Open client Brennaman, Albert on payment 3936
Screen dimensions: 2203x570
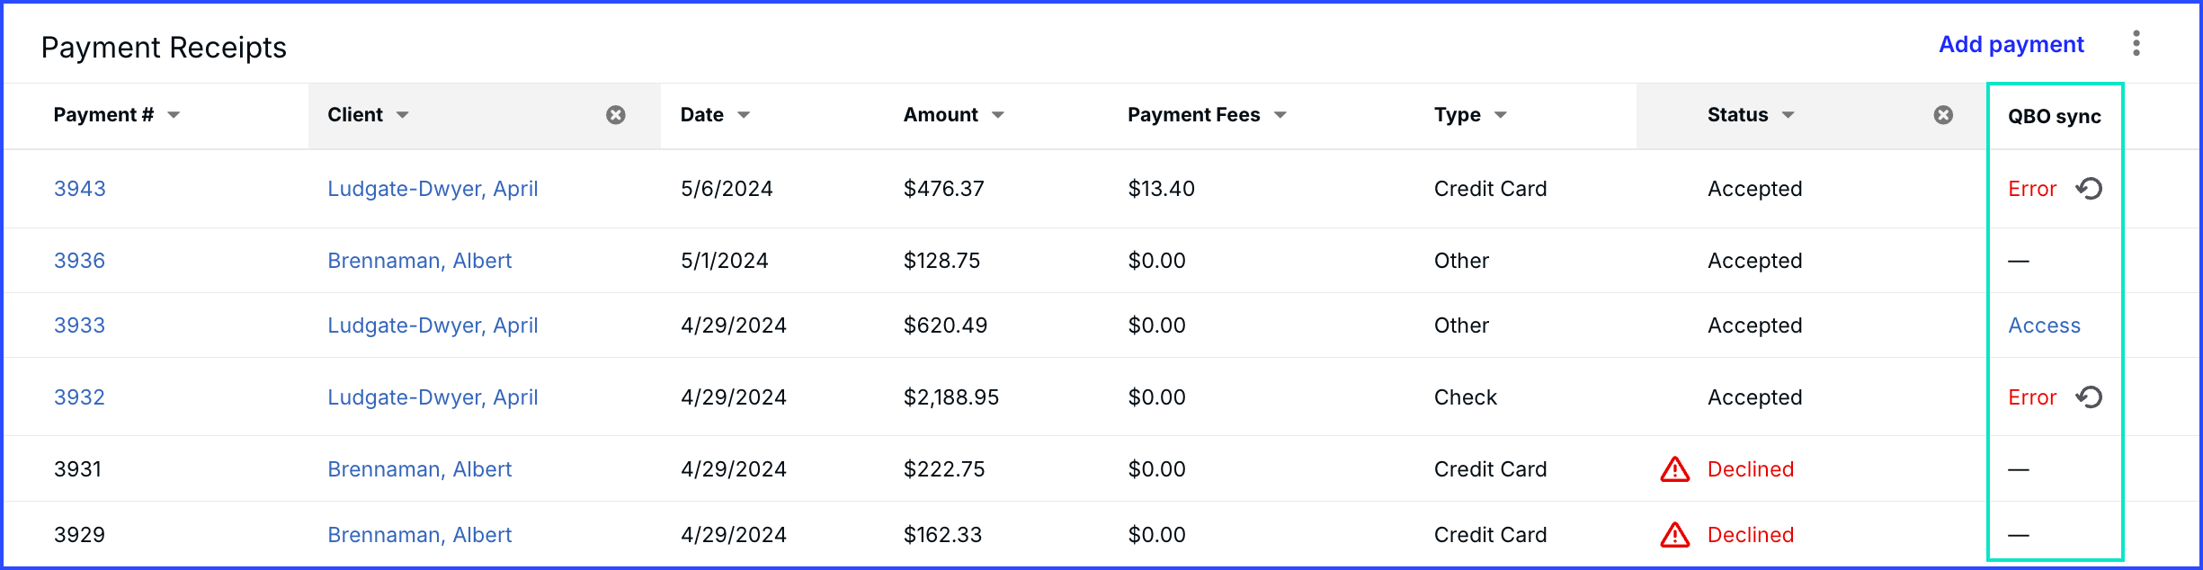click(x=420, y=261)
